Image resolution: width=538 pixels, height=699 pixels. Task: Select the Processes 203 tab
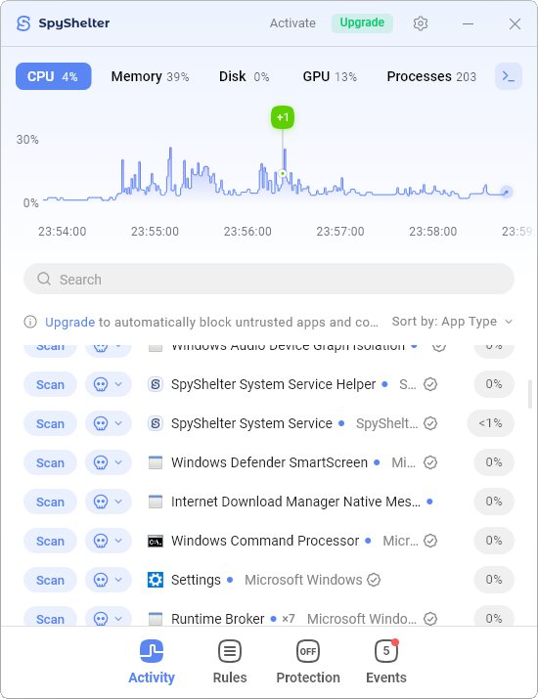[431, 76]
